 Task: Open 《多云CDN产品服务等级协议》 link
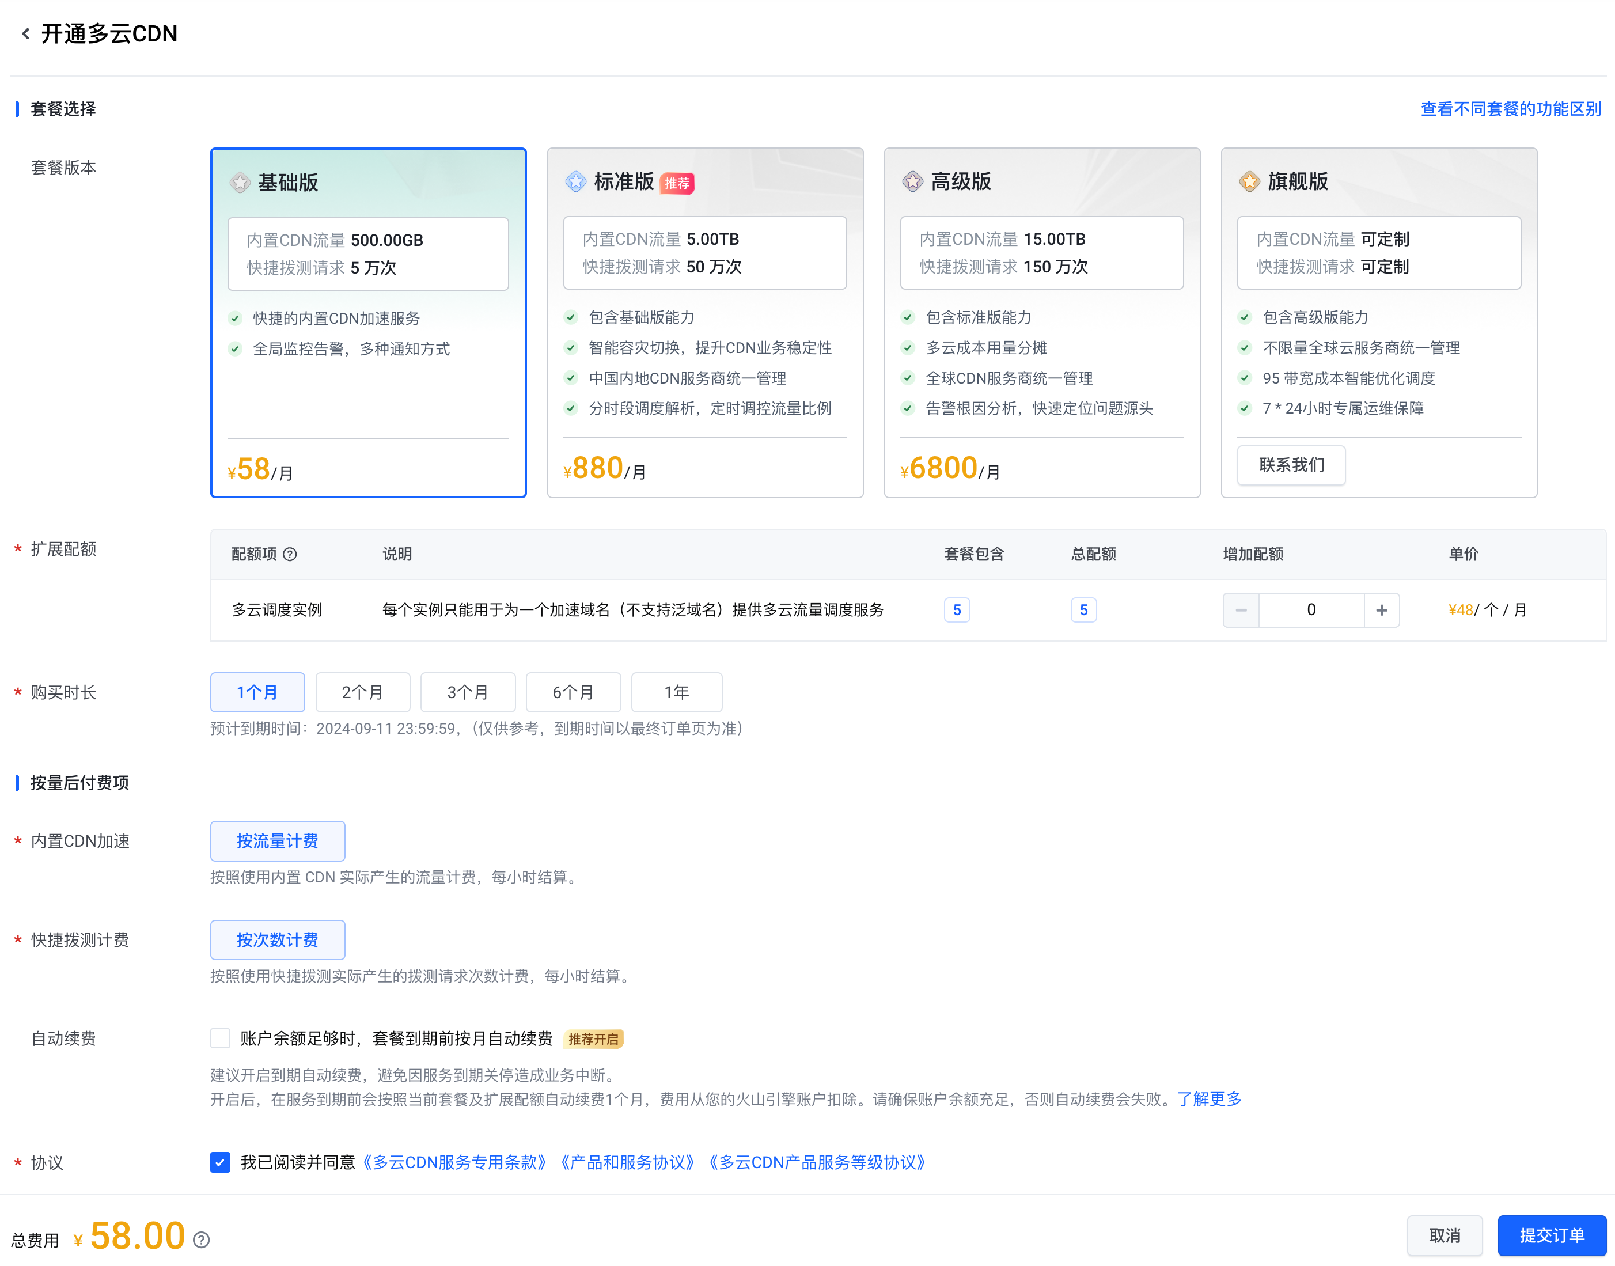tap(817, 1162)
